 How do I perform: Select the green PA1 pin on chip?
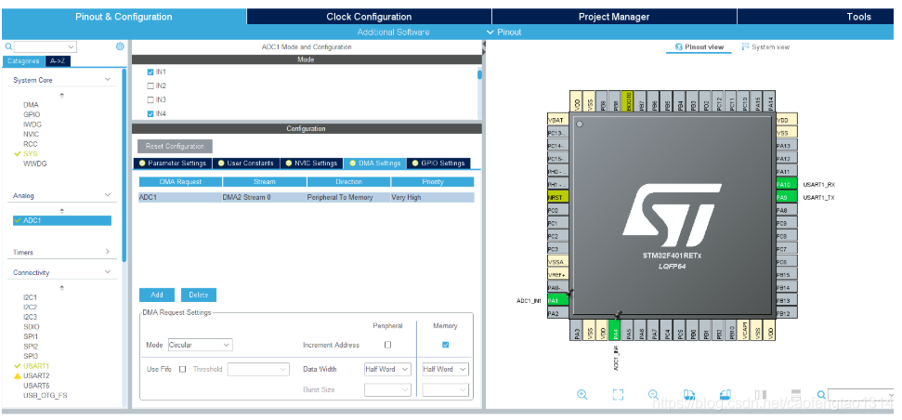coord(557,301)
